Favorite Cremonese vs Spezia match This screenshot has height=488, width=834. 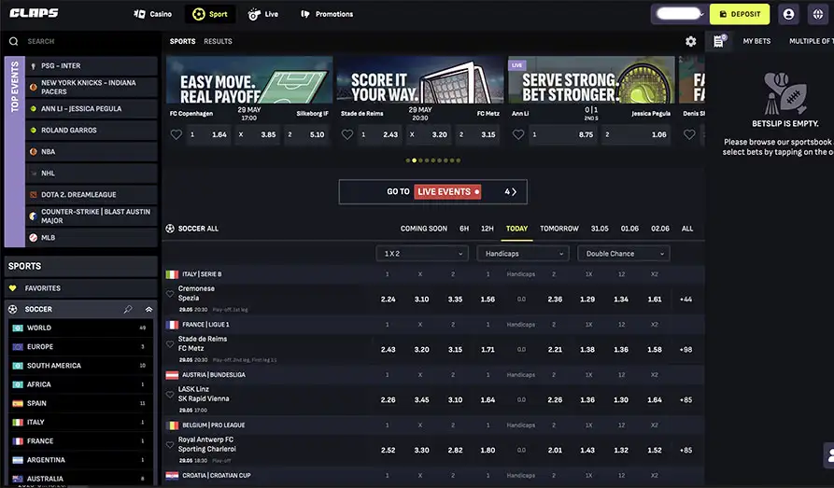170,293
